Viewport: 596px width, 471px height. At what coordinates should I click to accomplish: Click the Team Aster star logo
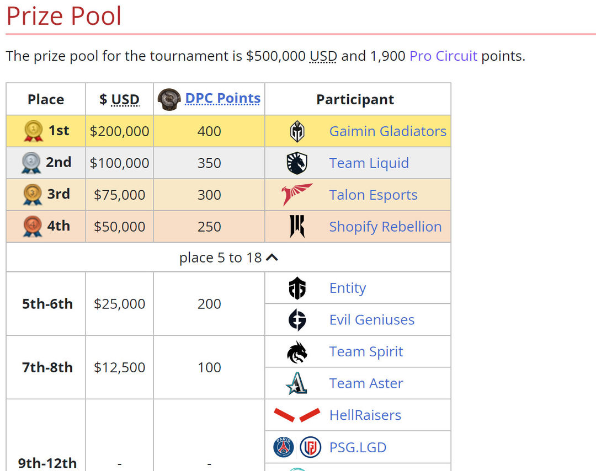point(297,383)
